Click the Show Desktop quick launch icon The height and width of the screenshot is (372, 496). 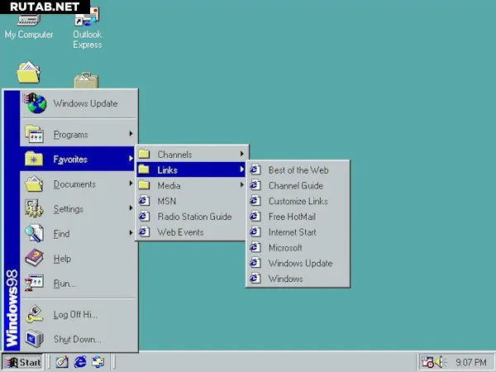(x=98, y=362)
